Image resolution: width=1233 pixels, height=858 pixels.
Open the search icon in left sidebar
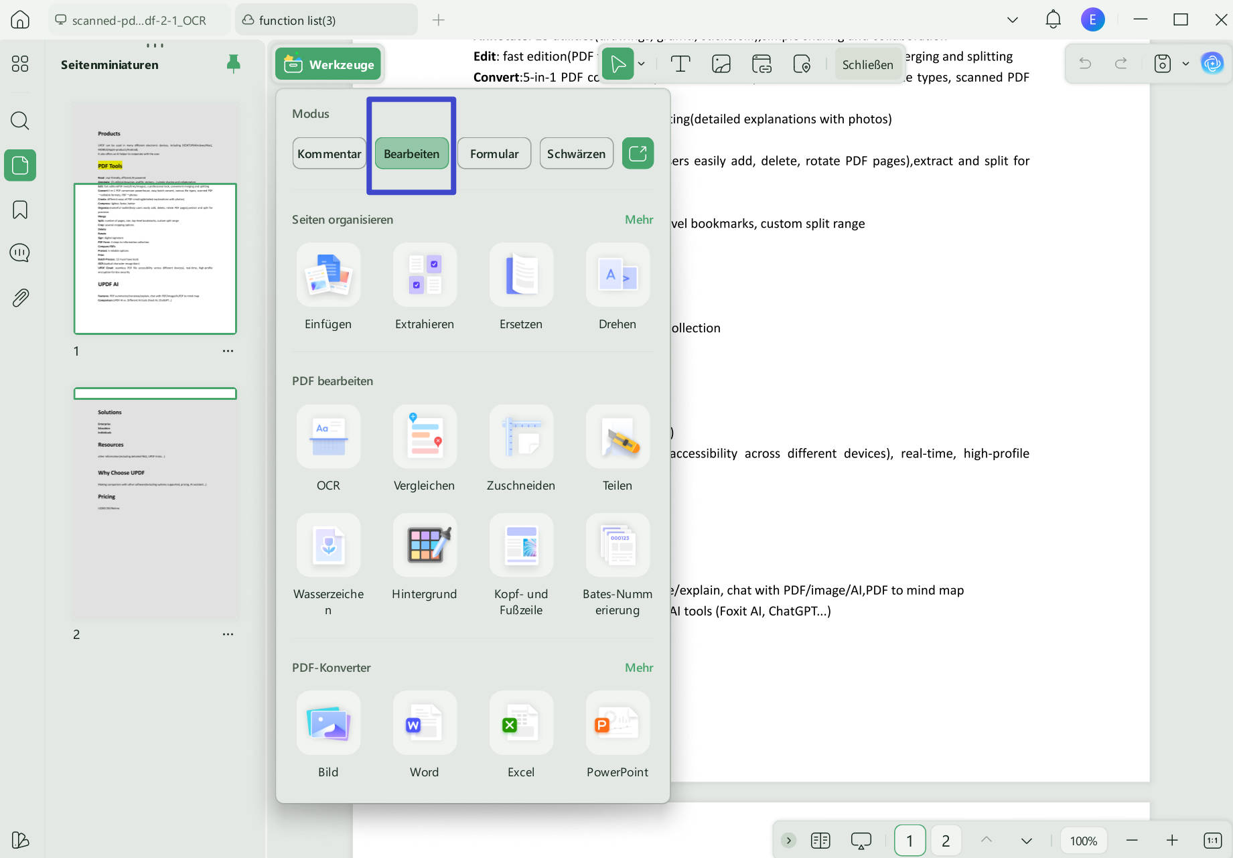tap(20, 121)
